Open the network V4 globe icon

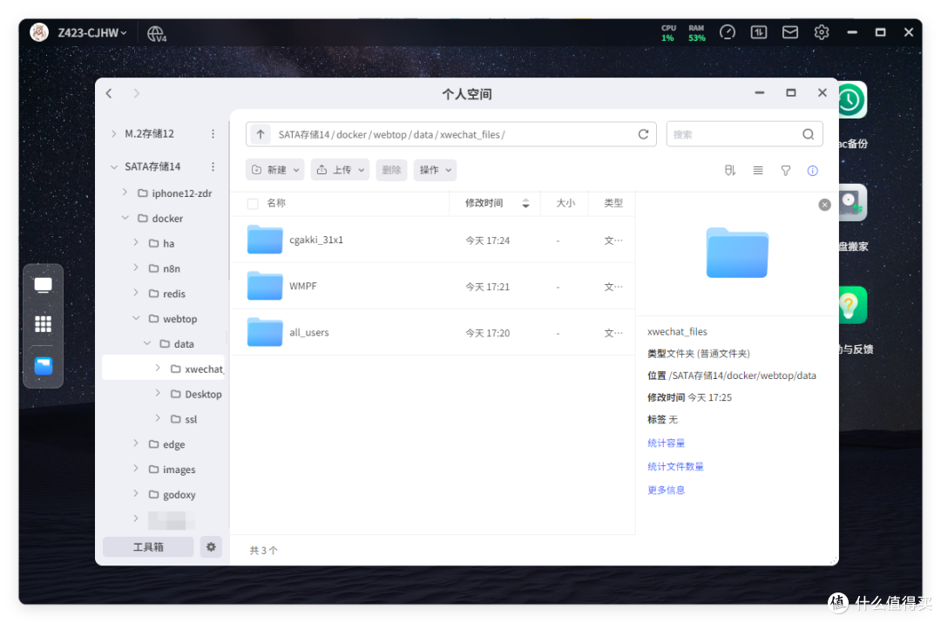tap(156, 33)
